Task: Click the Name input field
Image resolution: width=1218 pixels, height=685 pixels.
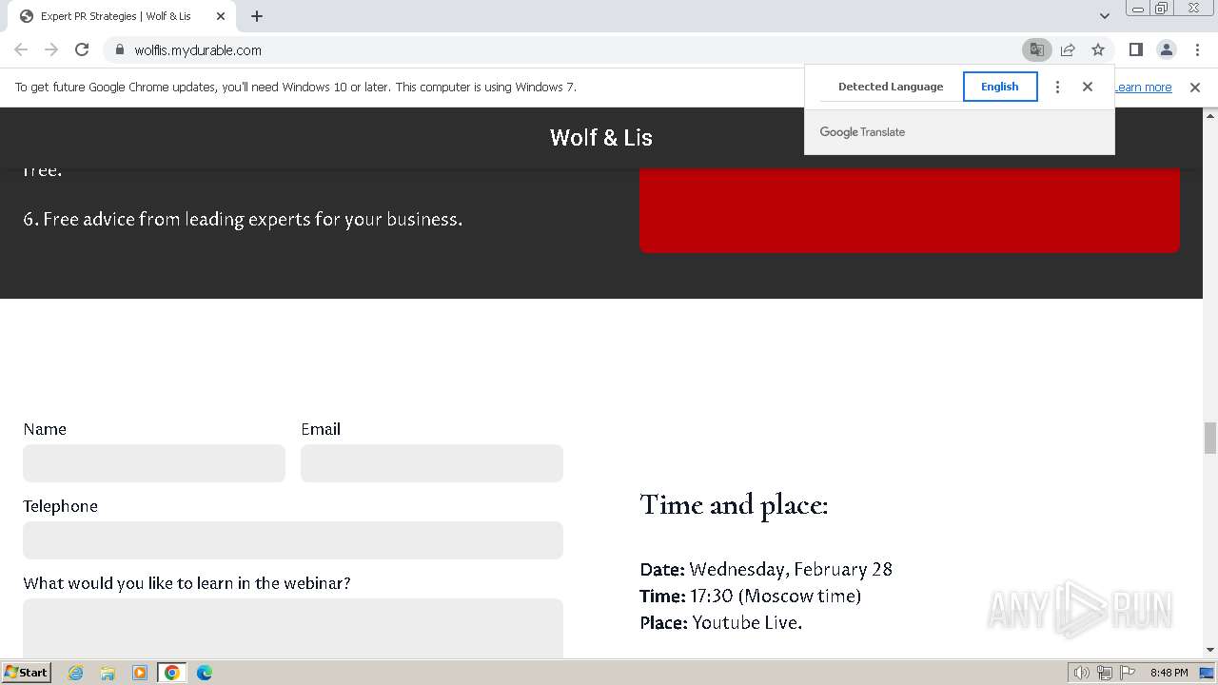Action: pos(154,463)
